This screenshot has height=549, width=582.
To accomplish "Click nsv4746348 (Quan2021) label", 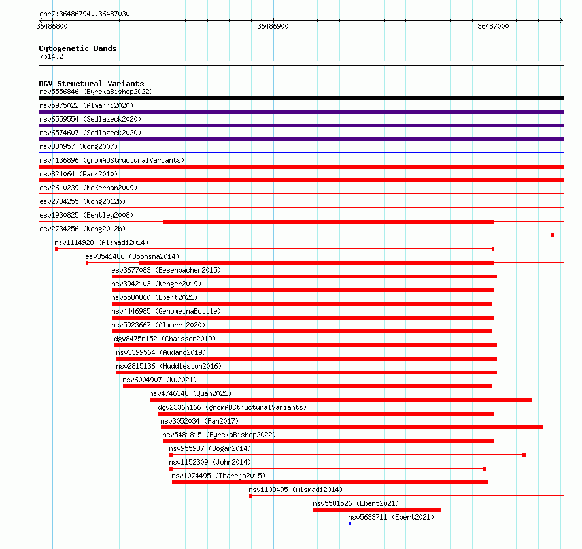I will click(190, 393).
